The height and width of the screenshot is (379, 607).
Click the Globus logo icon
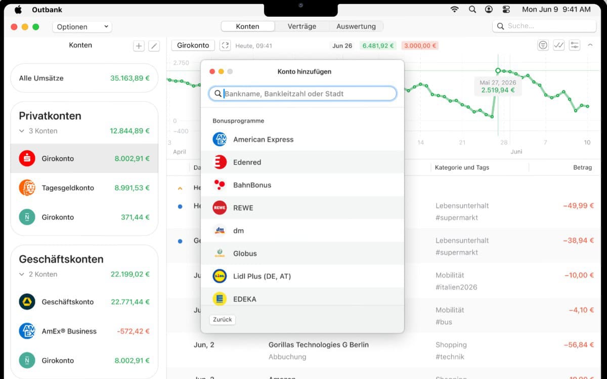(x=220, y=253)
